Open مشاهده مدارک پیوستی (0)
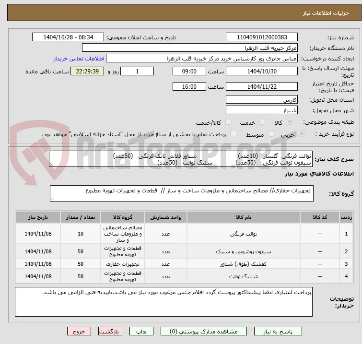The image size is (362, 344). click(x=203, y=332)
